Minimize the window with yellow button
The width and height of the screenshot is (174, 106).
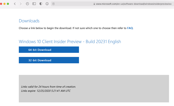tap(5, 4)
